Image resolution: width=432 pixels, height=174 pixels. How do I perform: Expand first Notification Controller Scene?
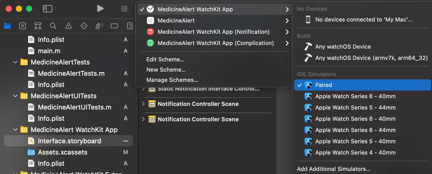[x=143, y=104]
